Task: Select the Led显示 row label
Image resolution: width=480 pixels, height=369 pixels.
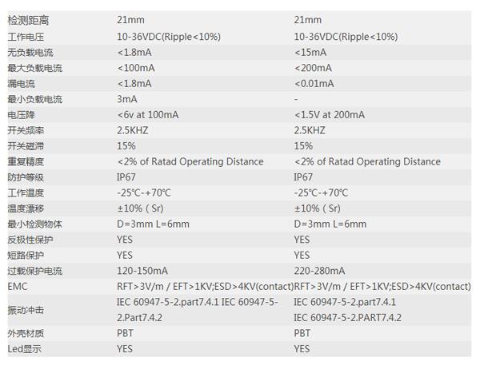Action: [24, 349]
